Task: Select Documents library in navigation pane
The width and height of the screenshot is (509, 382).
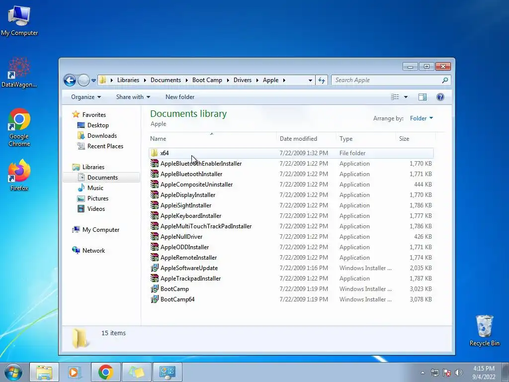Action: (x=102, y=178)
